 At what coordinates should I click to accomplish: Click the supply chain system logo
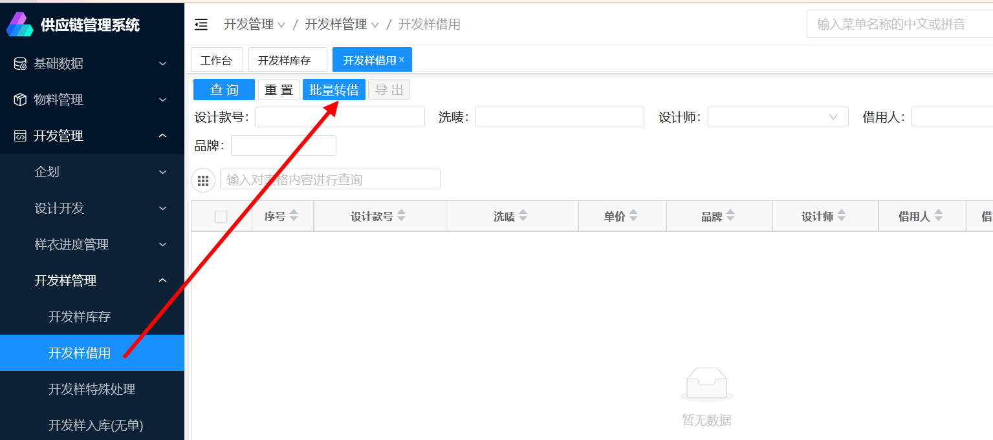point(19,25)
